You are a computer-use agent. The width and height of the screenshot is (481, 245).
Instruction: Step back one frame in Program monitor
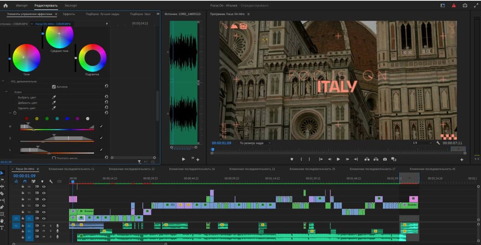click(x=329, y=159)
